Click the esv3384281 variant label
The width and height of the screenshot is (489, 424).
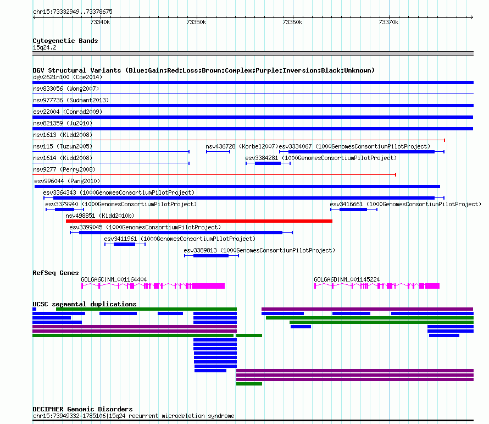tap(321, 158)
